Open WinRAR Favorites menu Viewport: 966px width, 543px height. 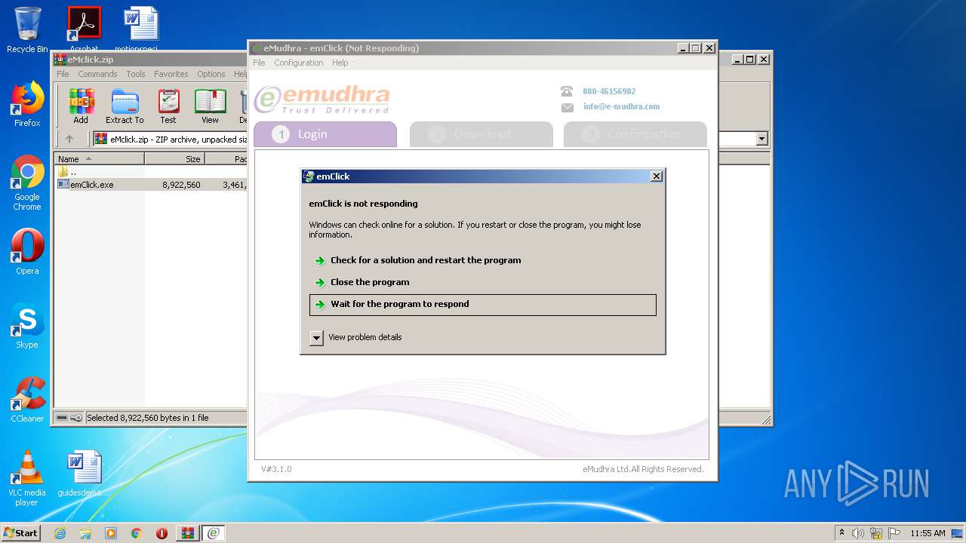tap(171, 74)
